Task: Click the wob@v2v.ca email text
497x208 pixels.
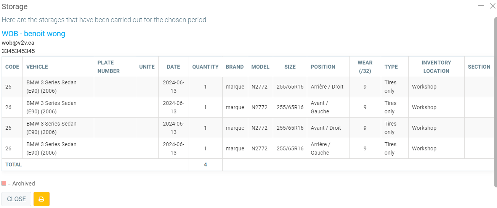Action: point(18,43)
